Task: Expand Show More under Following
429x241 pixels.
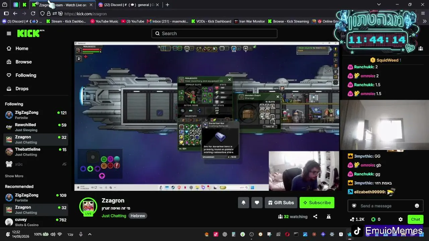Action: (x=14, y=176)
